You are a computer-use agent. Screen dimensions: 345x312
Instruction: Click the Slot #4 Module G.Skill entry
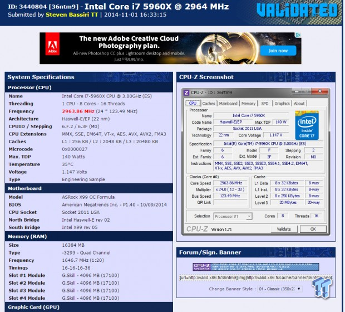(x=91, y=298)
